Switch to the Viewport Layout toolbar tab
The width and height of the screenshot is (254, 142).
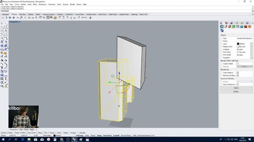(x=48, y=14)
